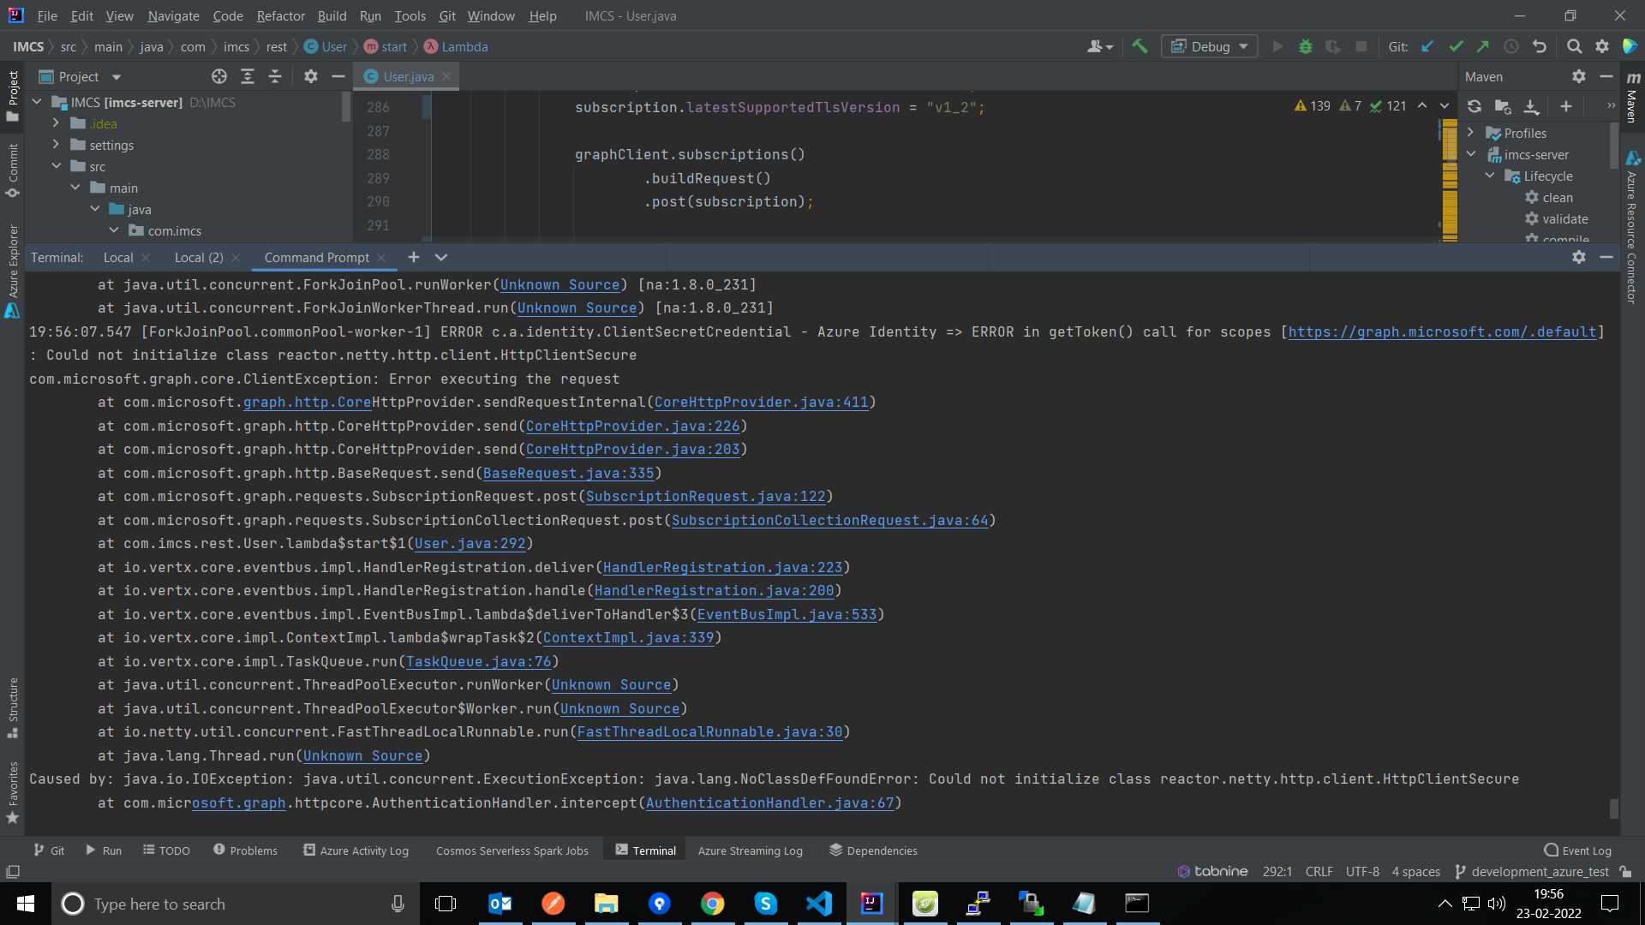Expand the Profiles node in Maven
The height and width of the screenshot is (925, 1645).
click(1471, 133)
